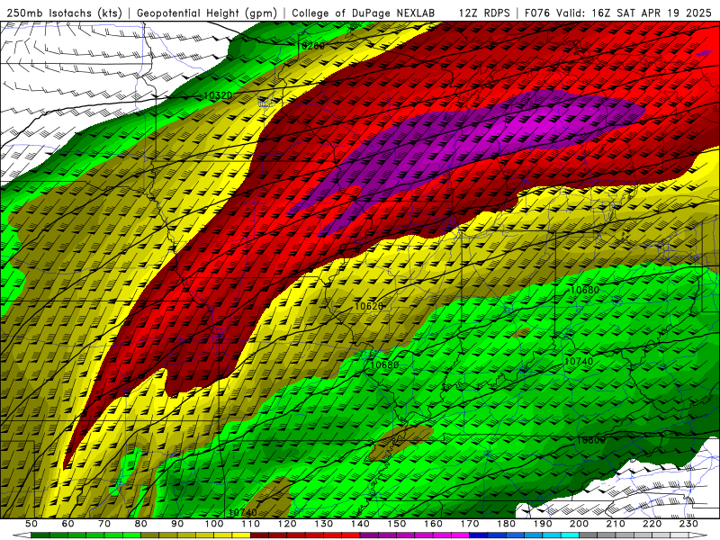The width and height of the screenshot is (720, 540).
Task: Click the 170 value on the color scale
Action: 469,524
